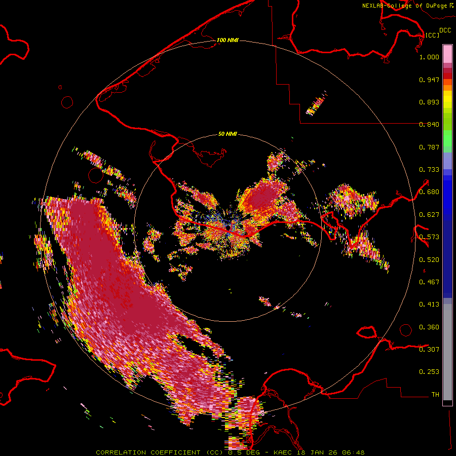Click the DCC product label

click(x=445, y=30)
